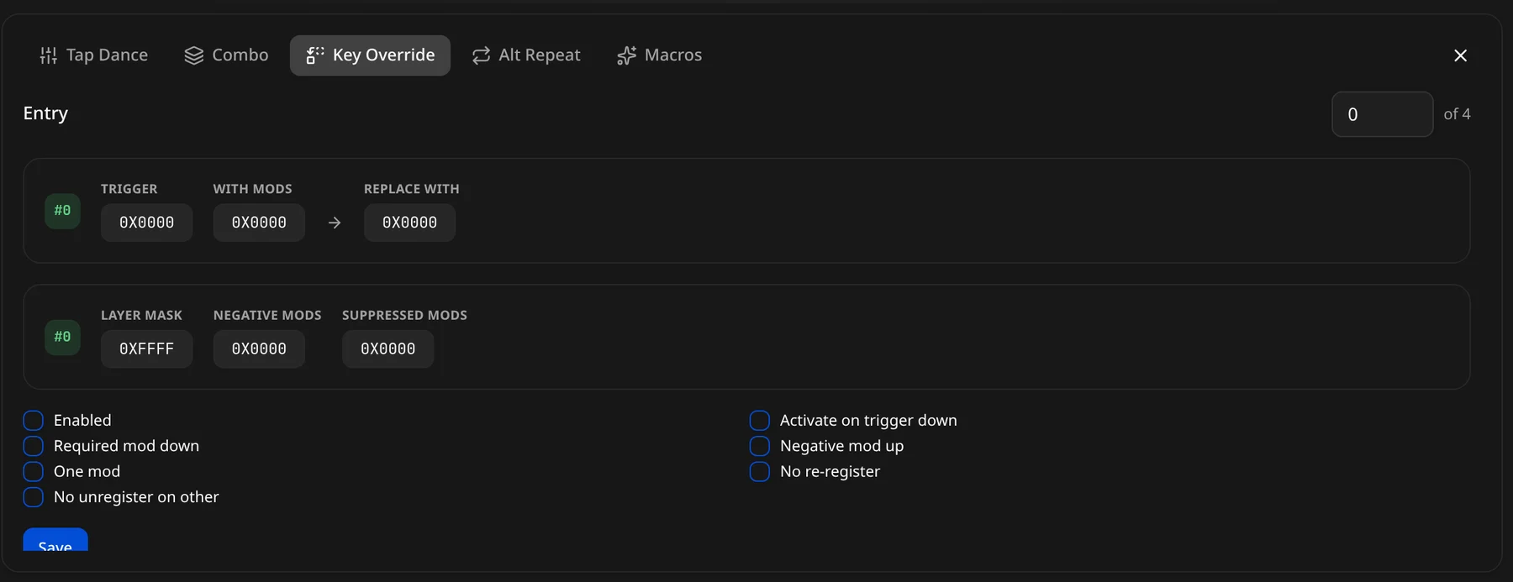Click the With Mods value button
The height and width of the screenshot is (582, 1513).
(x=259, y=223)
